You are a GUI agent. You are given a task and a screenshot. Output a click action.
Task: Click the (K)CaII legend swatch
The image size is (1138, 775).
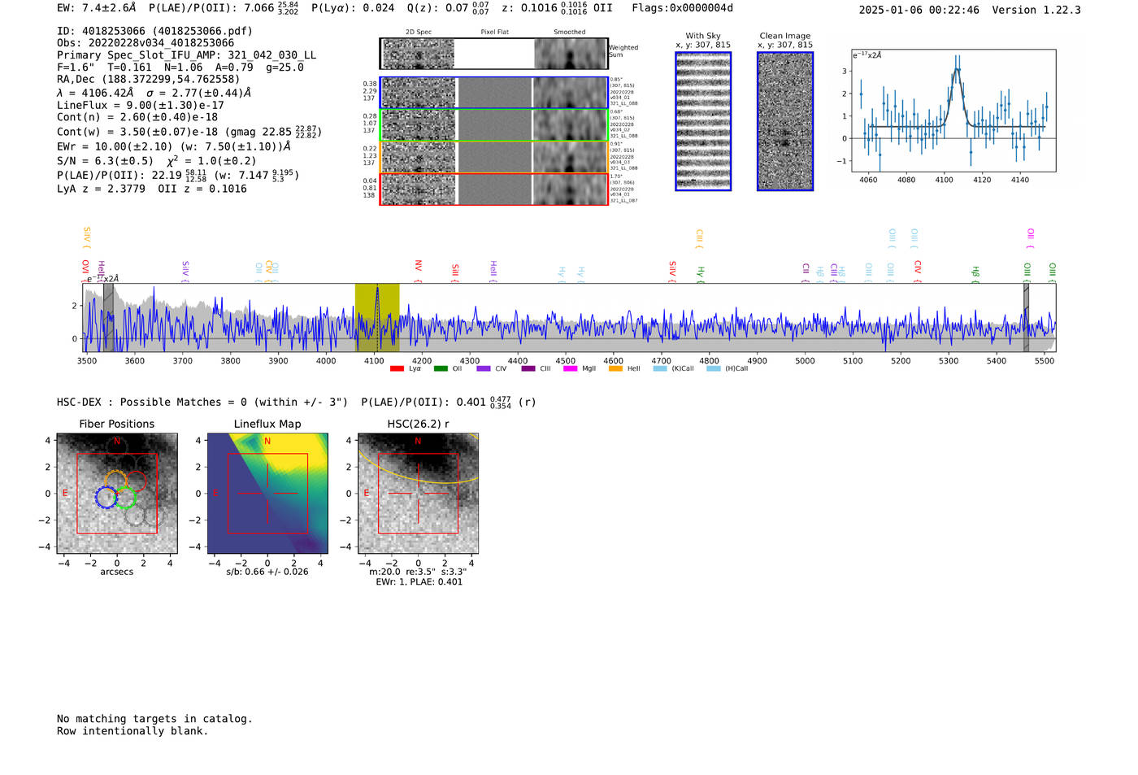click(x=660, y=368)
